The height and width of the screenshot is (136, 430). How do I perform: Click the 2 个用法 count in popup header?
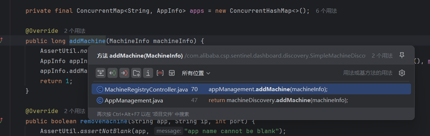382,56
